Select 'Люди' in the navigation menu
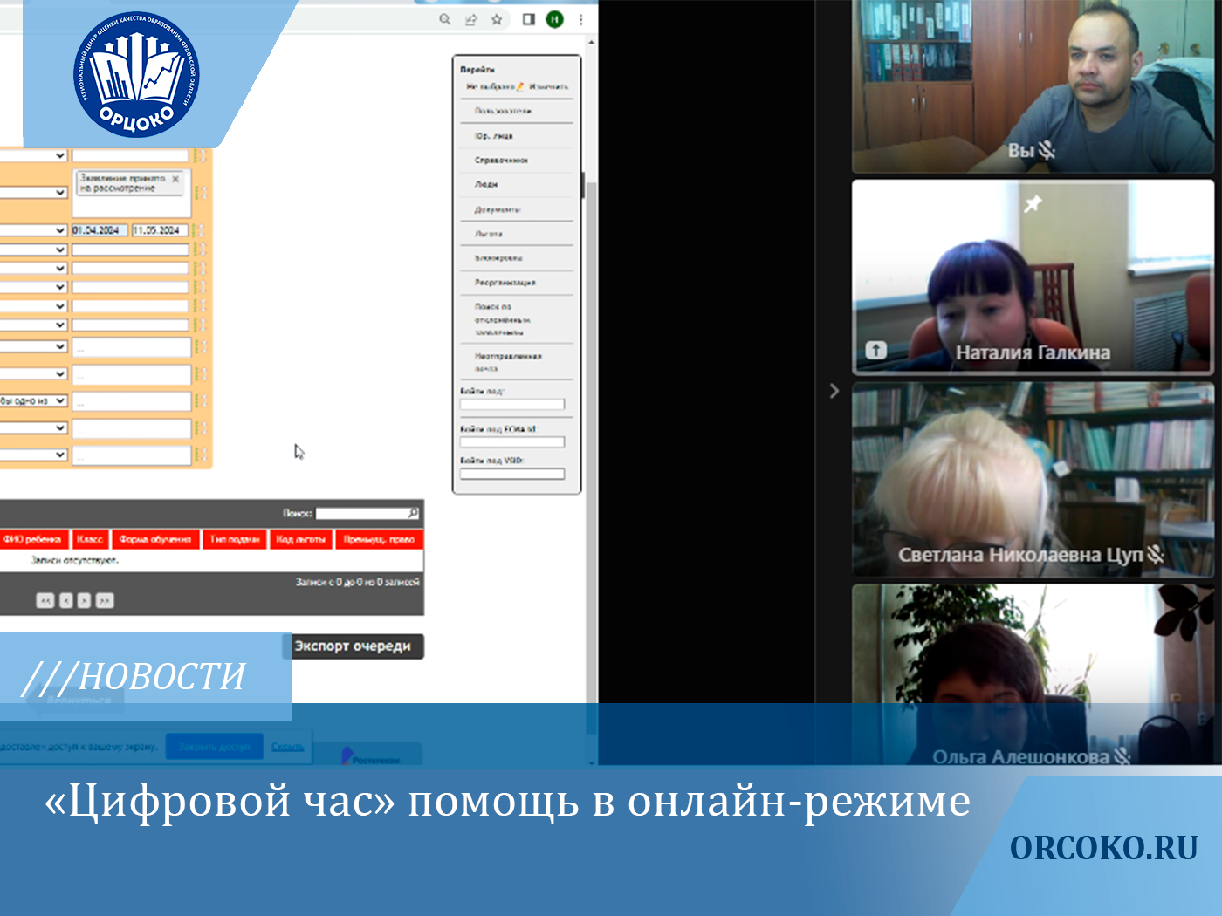1222x916 pixels. point(486,185)
